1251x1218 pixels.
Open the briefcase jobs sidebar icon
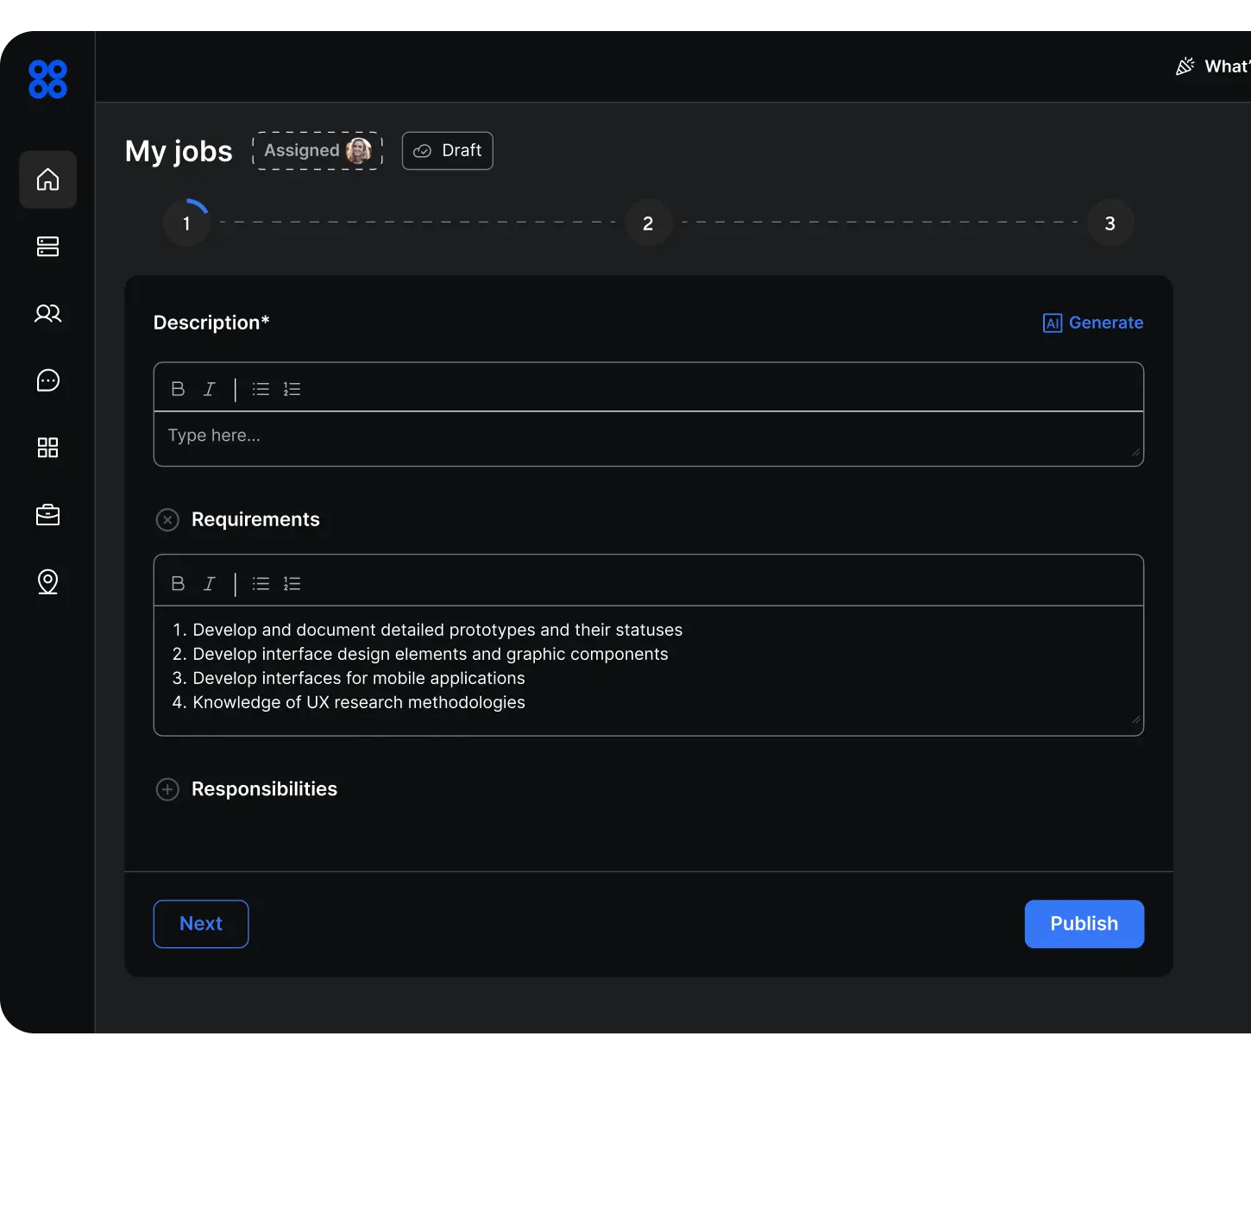tap(47, 515)
